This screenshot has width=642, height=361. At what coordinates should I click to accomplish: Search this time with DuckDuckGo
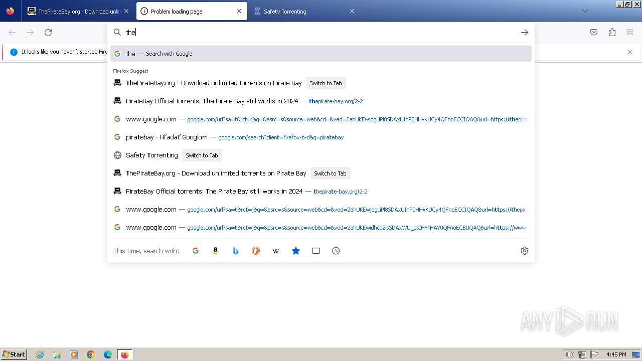click(x=256, y=251)
